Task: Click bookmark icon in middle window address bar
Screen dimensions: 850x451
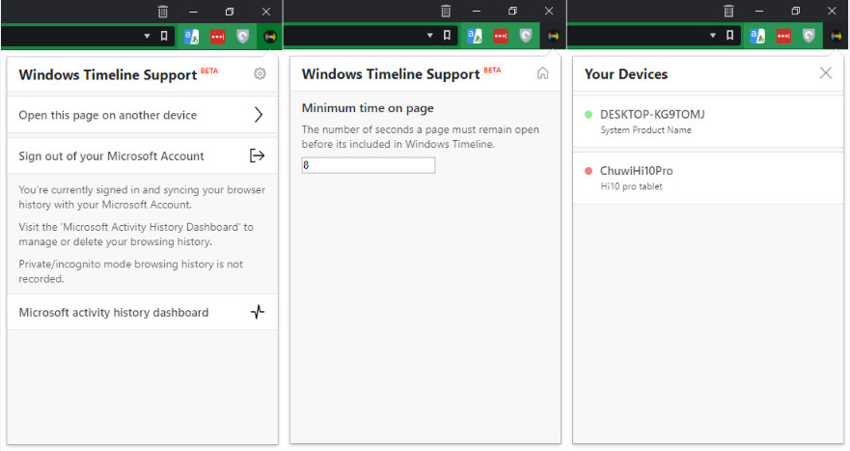Action: coord(447,36)
